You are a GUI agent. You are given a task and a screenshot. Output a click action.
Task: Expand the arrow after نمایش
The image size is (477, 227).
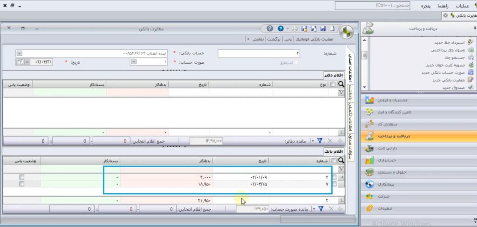coord(248,39)
